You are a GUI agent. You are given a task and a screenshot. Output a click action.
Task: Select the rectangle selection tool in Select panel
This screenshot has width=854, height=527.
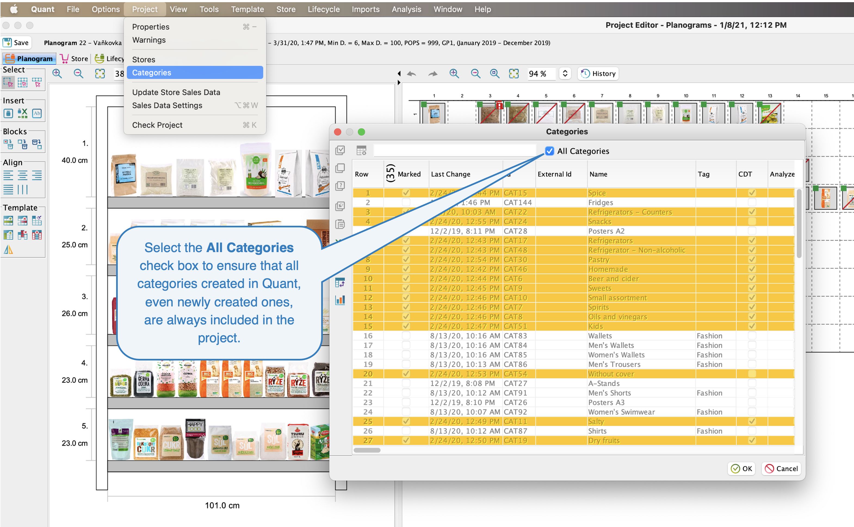pyautogui.click(x=8, y=83)
